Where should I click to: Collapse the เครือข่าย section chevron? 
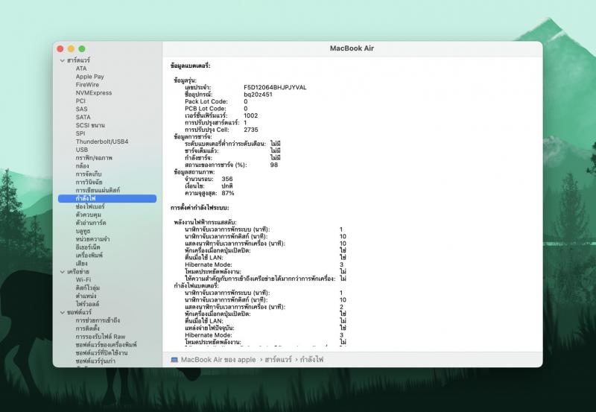[63, 272]
